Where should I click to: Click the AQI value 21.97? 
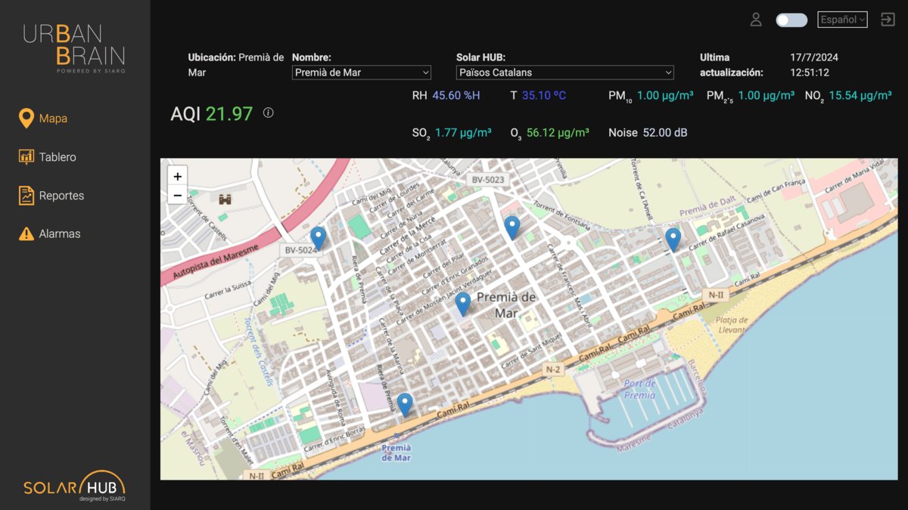(x=229, y=114)
